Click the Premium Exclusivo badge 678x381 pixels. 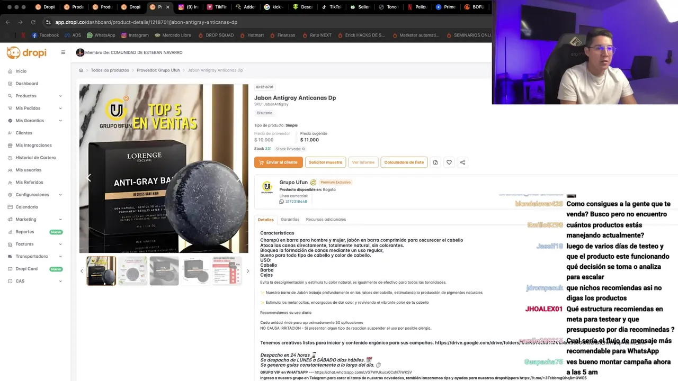[x=335, y=183]
